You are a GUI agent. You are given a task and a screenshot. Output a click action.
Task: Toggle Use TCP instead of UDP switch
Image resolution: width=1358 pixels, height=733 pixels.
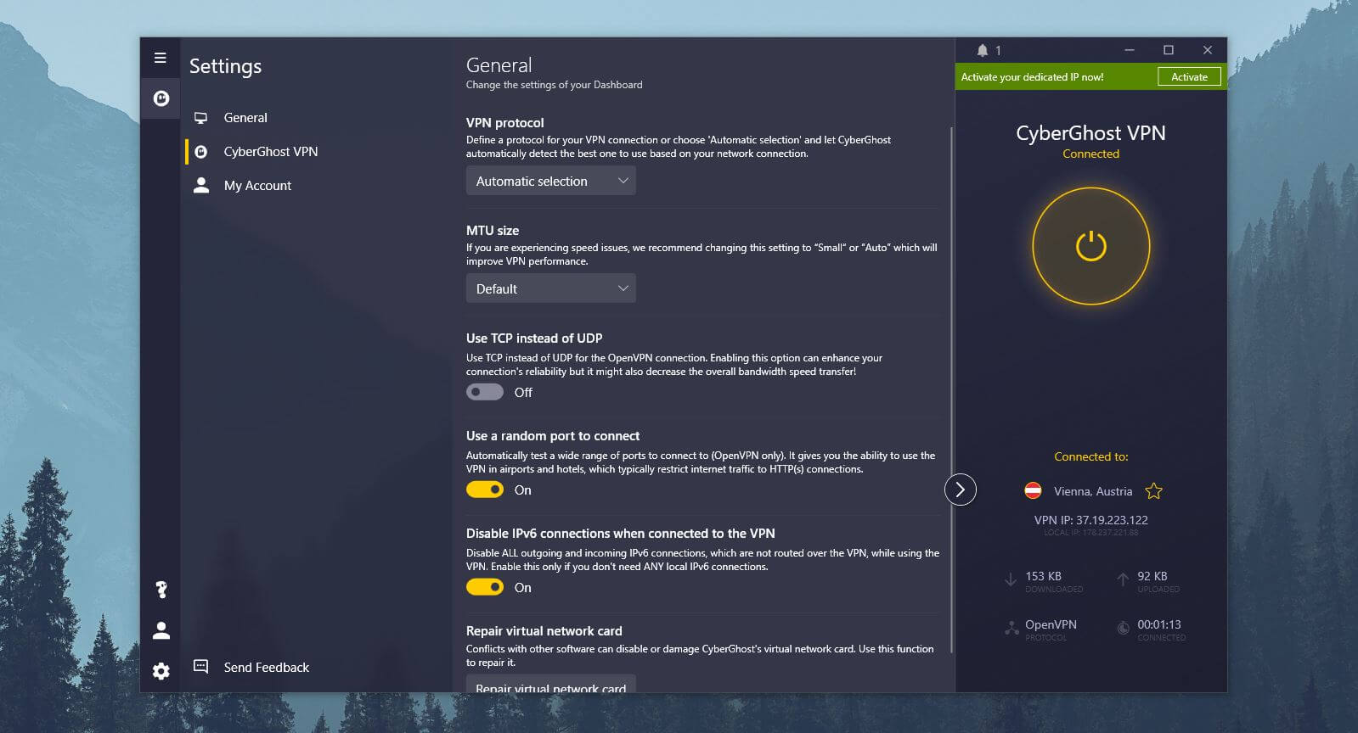(485, 392)
